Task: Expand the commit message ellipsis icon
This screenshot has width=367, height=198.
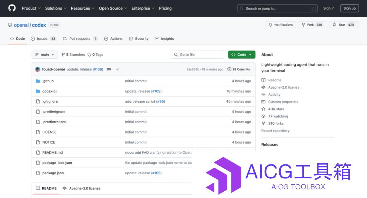Action: pyautogui.click(x=109, y=70)
